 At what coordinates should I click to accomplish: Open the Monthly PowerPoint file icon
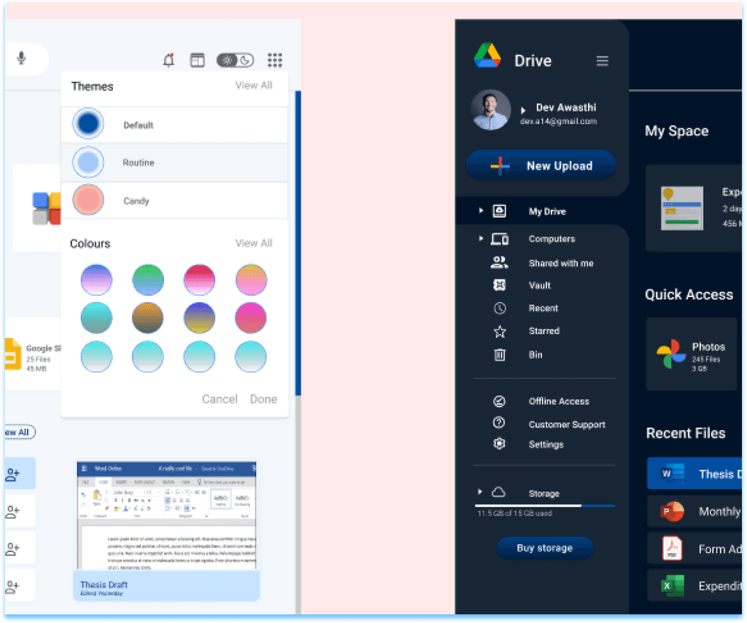[x=672, y=511]
